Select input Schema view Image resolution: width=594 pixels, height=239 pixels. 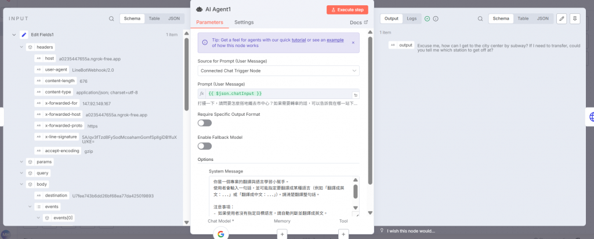tap(132, 19)
